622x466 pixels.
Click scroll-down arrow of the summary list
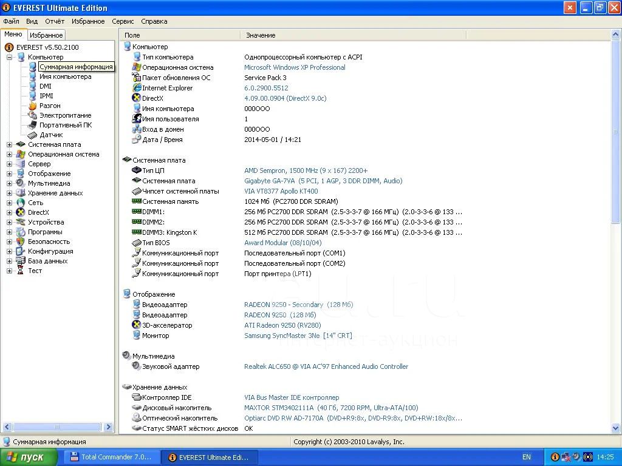[616, 428]
